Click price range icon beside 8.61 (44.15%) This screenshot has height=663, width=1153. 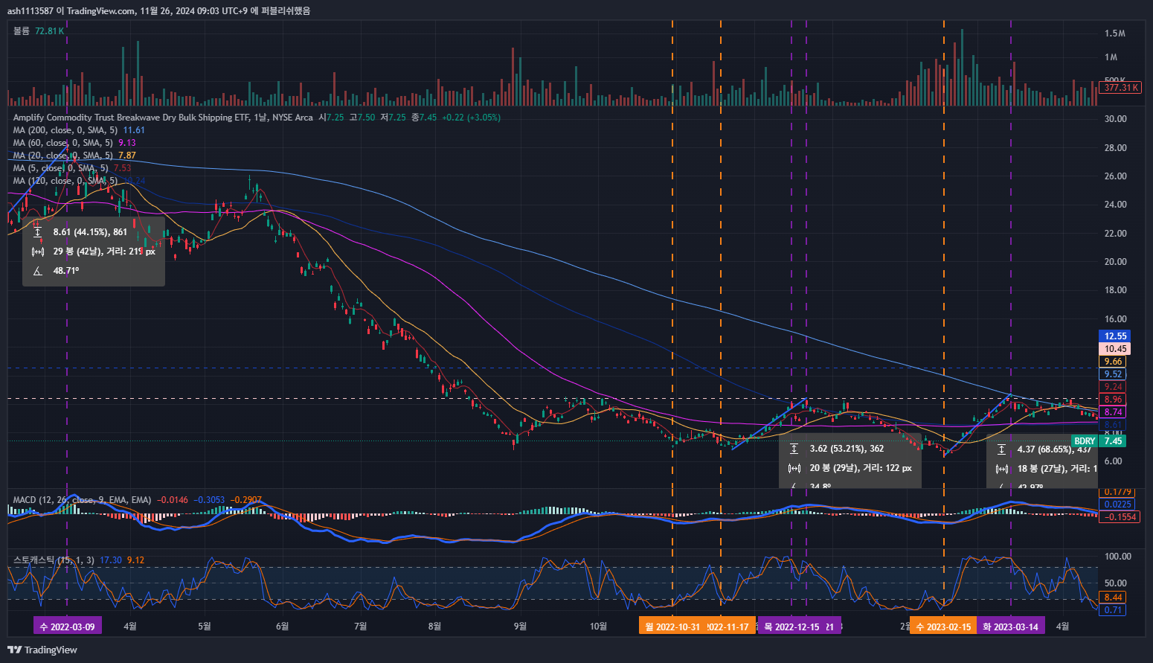click(38, 232)
